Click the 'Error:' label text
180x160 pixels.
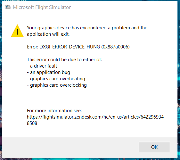[x=33, y=47]
